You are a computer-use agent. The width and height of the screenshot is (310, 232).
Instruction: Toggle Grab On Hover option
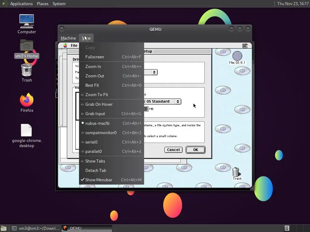(111, 104)
